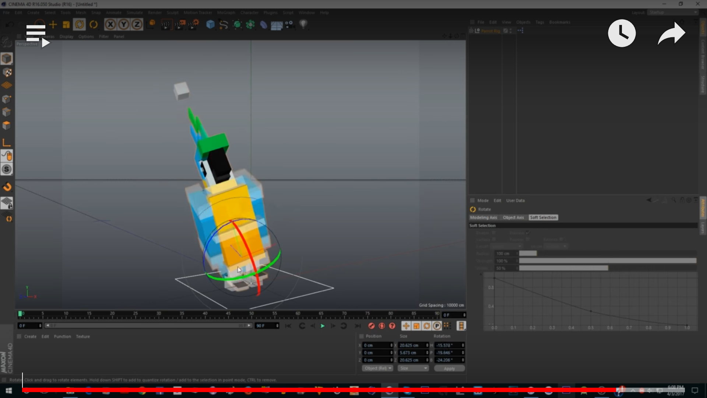The image size is (707, 398).
Task: Click the Enable Snap magnet icon
Action: point(7,187)
